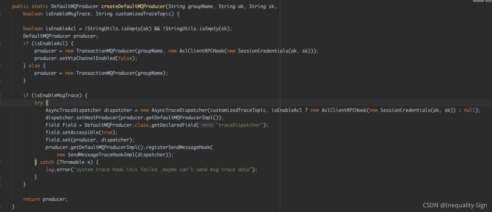Click the 'else' keyword
The width and height of the screenshot is (492, 212).
[x=34, y=66]
